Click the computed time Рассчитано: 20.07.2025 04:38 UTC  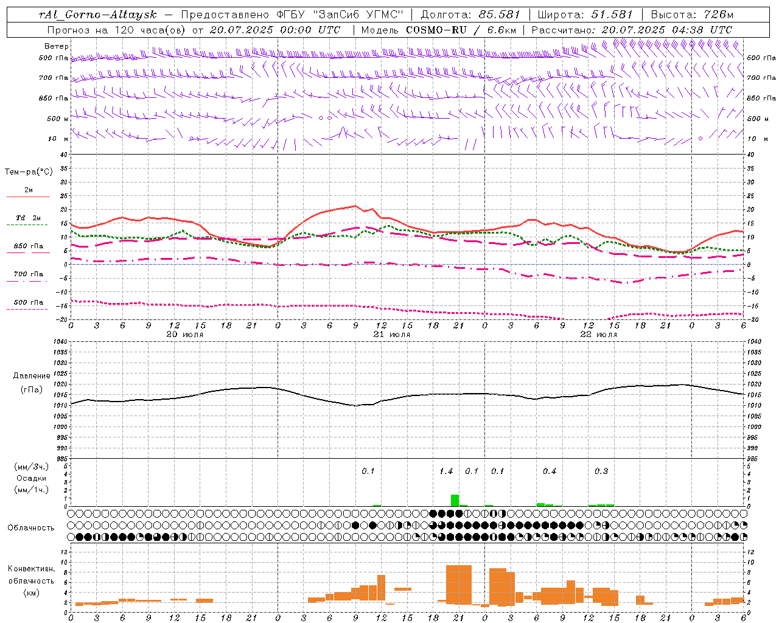pos(632,30)
